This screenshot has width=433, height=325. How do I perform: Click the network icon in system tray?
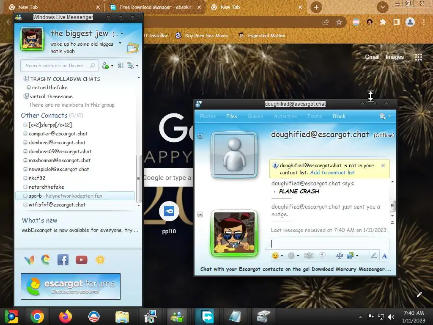tap(381, 317)
